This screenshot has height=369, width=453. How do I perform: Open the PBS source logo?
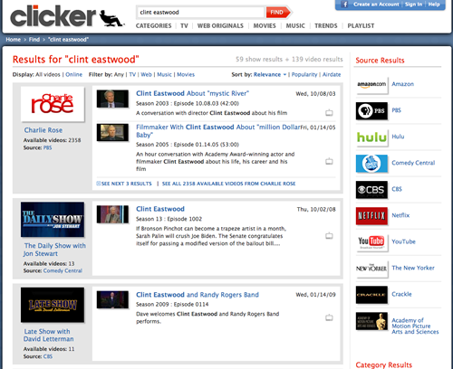[x=371, y=110]
